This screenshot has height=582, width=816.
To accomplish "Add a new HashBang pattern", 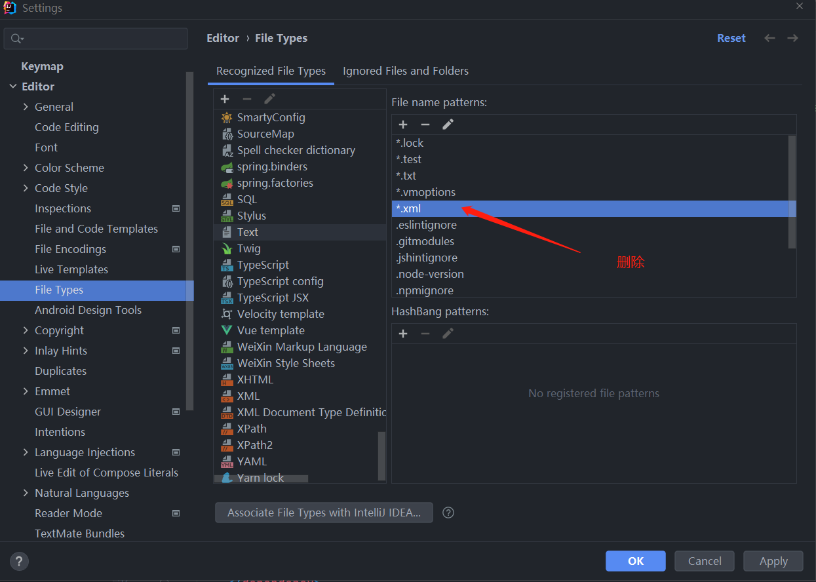I will tap(403, 334).
